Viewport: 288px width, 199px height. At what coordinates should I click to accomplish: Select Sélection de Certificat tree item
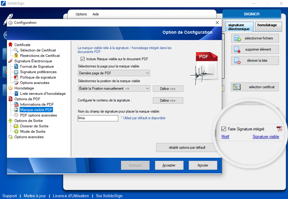38,50
